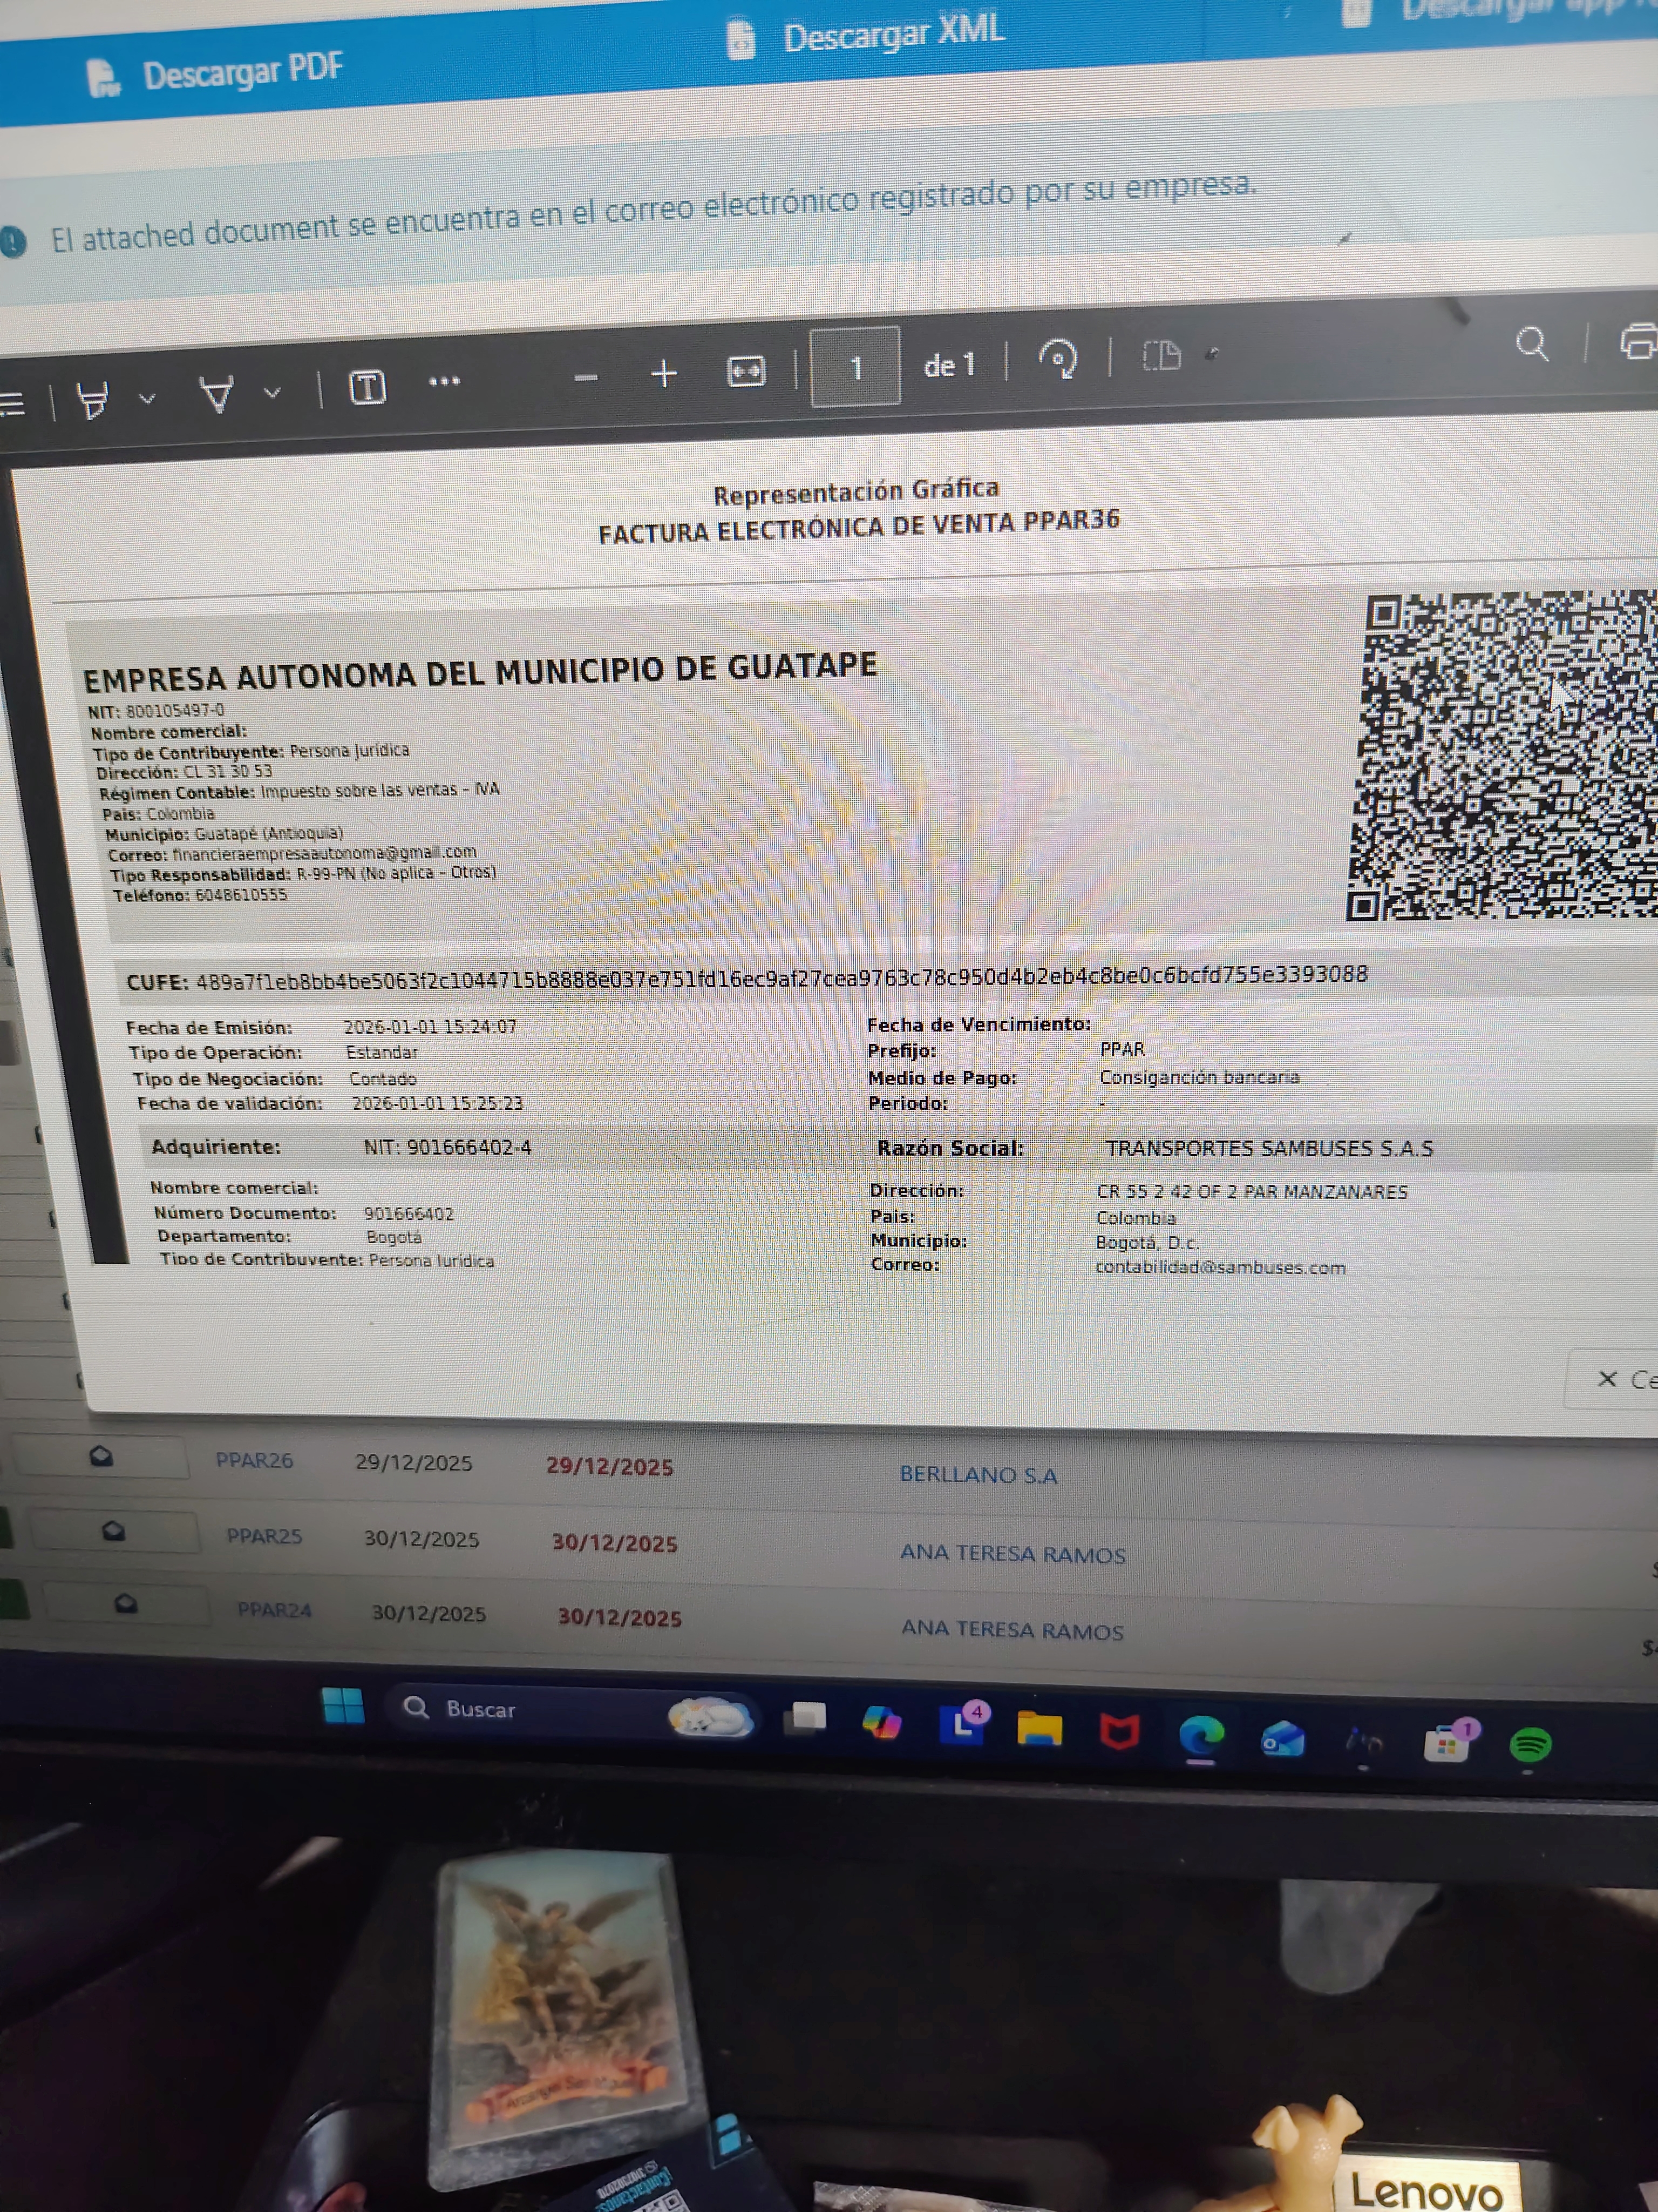Viewport: 1658px width, 2212px height.
Task: Open PDF search with the magnifier
Action: point(1531,344)
